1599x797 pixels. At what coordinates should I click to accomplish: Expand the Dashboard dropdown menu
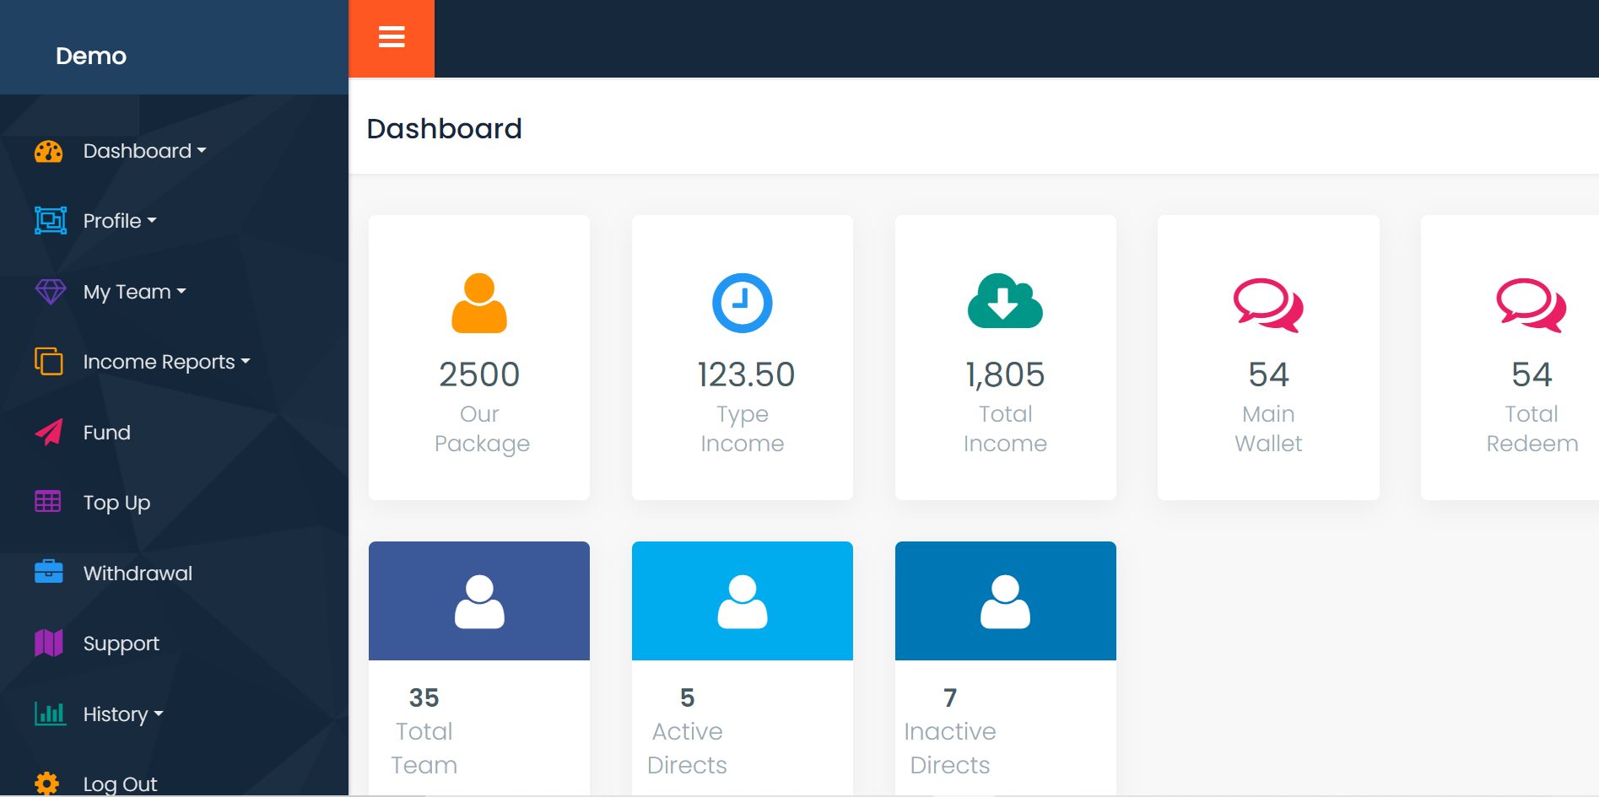144,151
